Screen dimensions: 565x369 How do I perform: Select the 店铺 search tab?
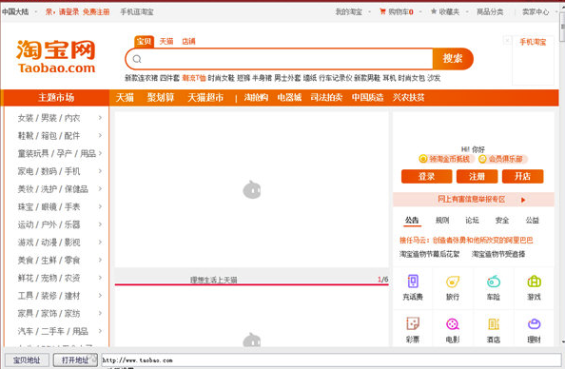click(188, 42)
